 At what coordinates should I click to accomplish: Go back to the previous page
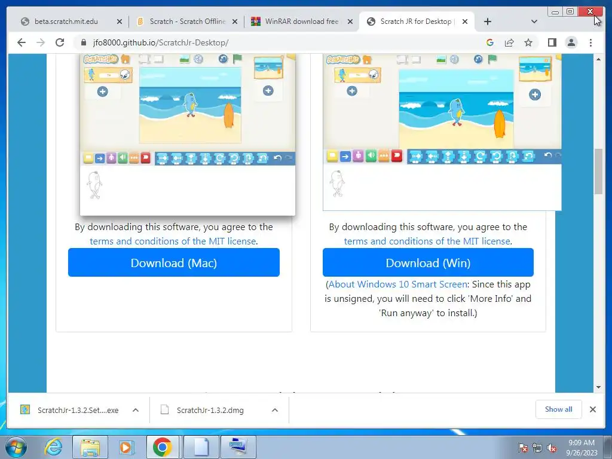(x=22, y=42)
